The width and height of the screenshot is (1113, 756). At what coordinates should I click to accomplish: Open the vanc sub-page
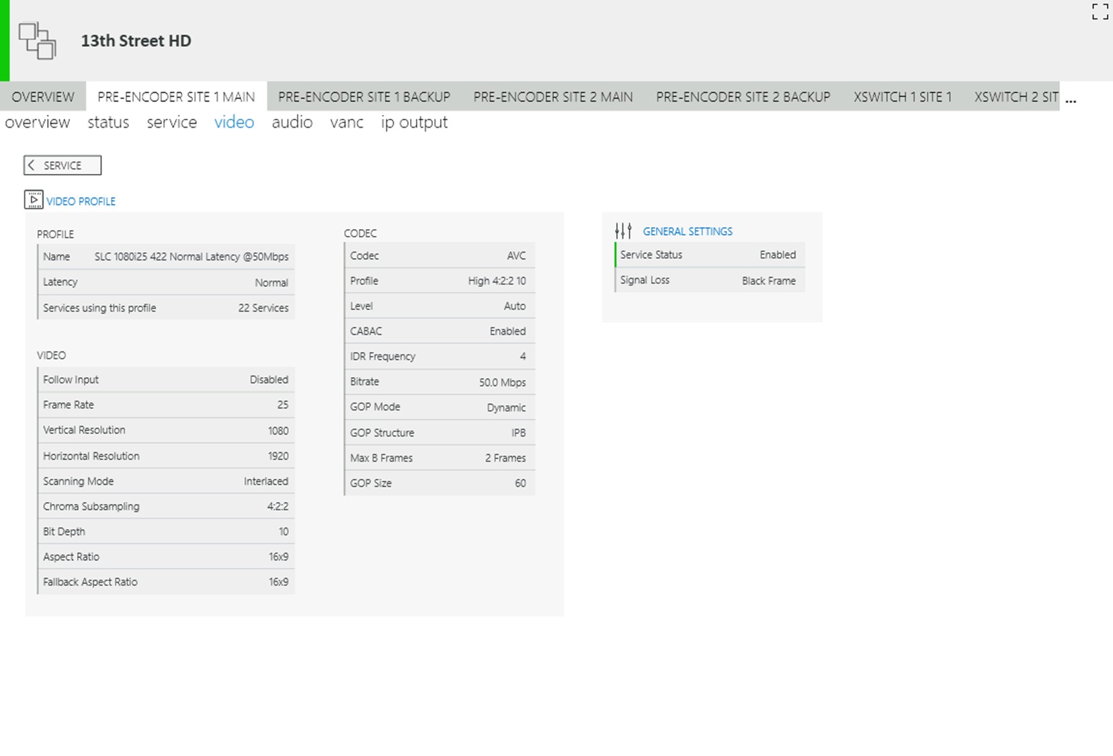click(346, 122)
